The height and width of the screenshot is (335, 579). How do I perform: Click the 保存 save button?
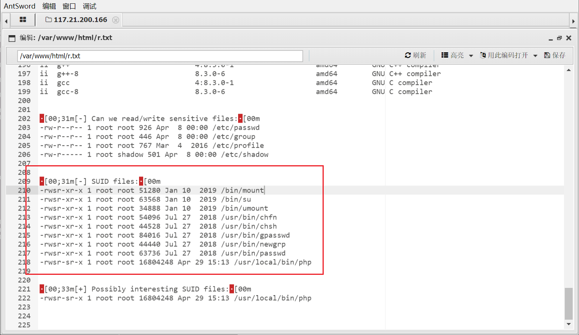(555, 55)
